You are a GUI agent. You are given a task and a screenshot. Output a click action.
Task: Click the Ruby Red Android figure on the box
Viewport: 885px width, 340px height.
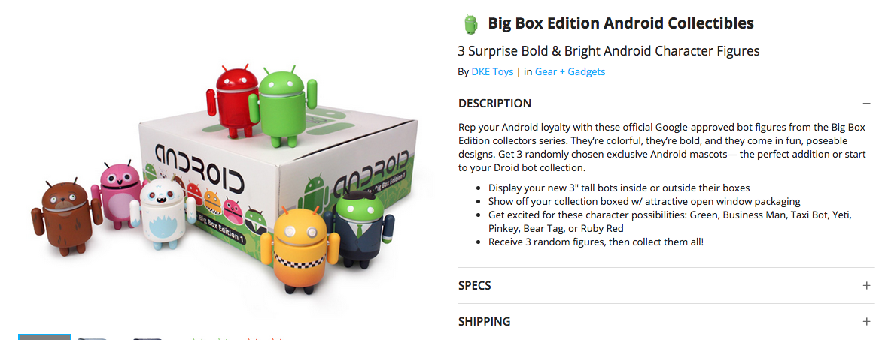pos(233,101)
